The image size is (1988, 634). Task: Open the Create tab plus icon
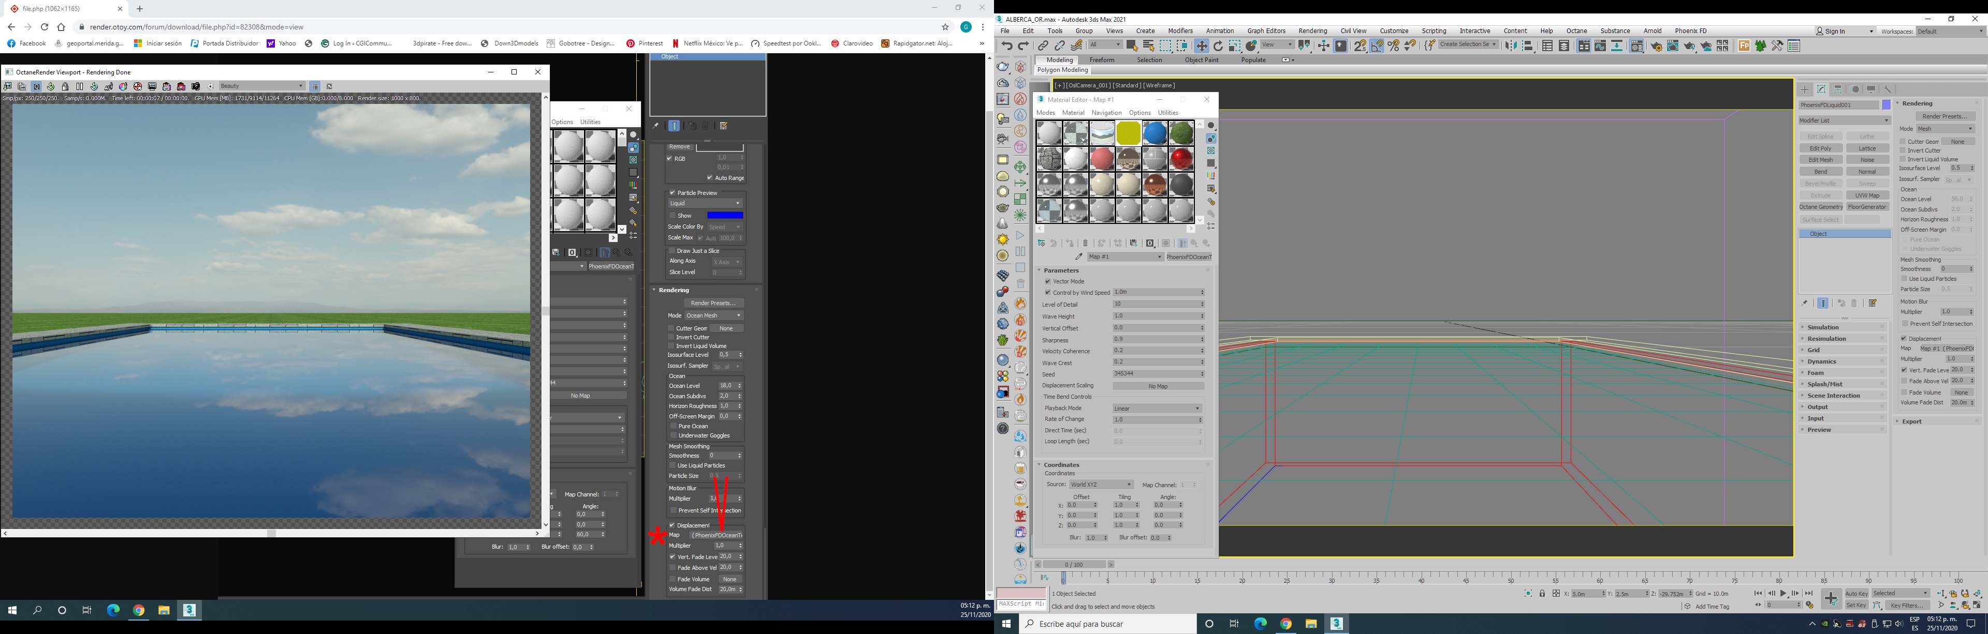click(1805, 89)
